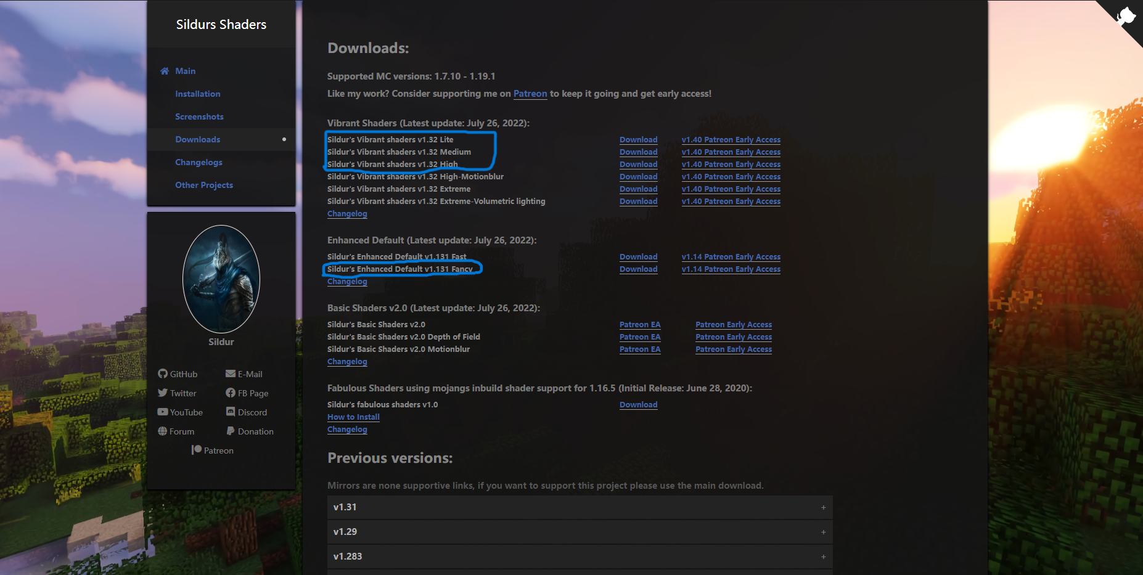Screen dimensions: 1143x575
Task: Click Patreon EA for Sildur's Basic Shaders v2.0
Action: (x=640, y=325)
